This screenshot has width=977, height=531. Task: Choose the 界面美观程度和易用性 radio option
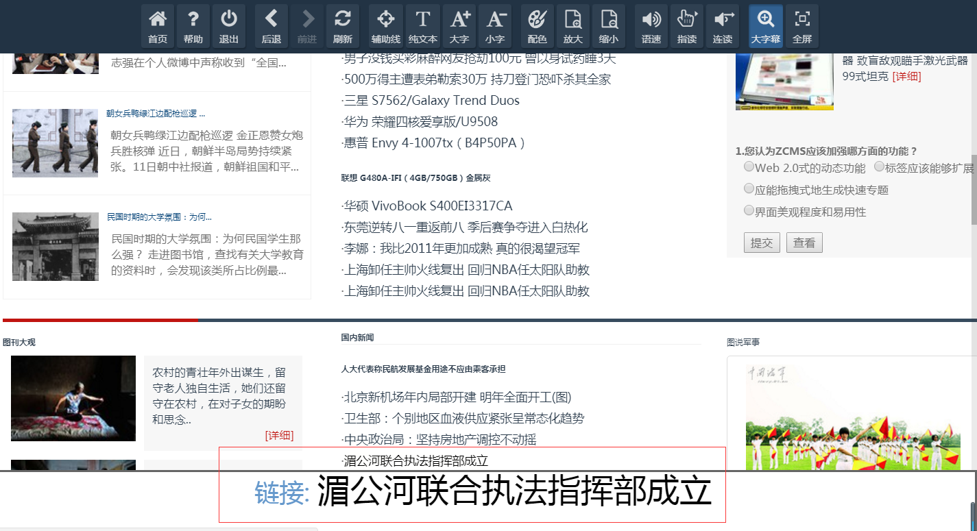click(x=749, y=211)
